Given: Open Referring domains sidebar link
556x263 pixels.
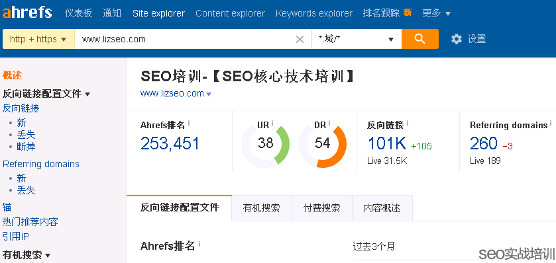Looking at the screenshot, I should (41, 164).
